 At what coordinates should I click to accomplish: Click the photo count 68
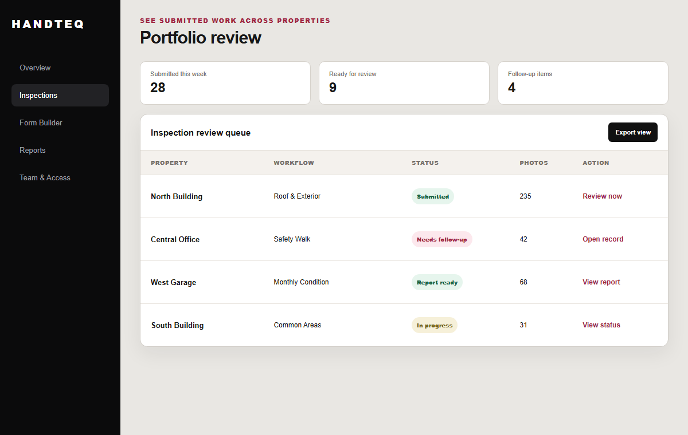tap(523, 282)
